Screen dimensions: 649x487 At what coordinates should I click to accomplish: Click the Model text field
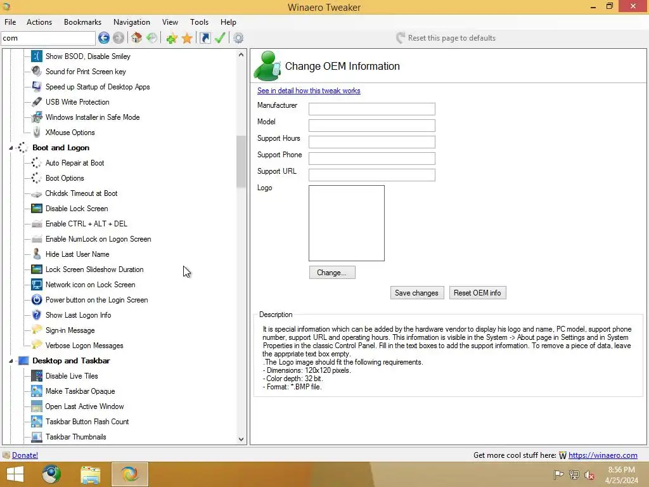coord(371,126)
